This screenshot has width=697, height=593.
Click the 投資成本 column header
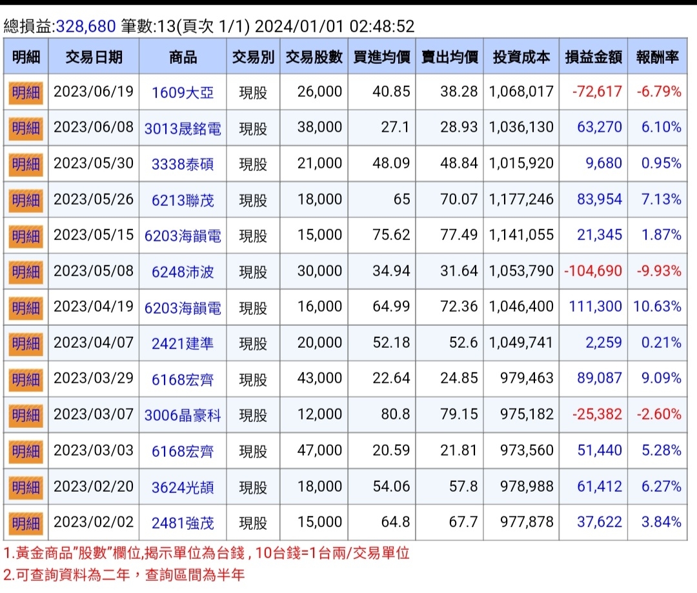(521, 56)
